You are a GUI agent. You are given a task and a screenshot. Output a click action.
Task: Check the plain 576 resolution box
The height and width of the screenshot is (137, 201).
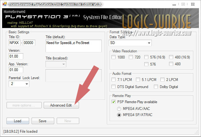[x=146, y=64]
